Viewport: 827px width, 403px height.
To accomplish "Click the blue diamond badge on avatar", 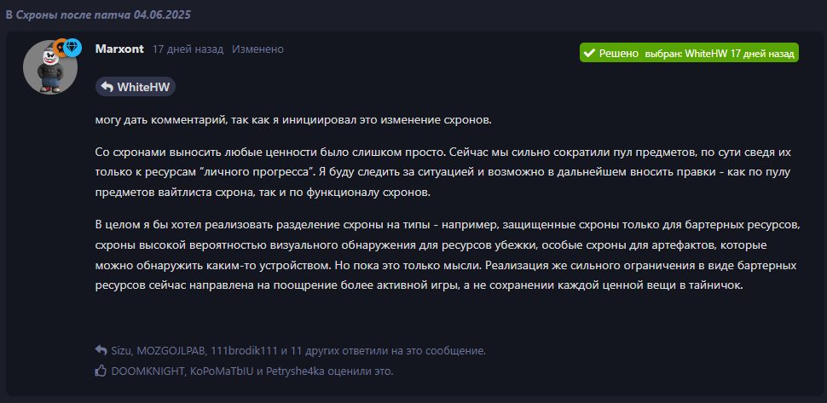I will pos(72,48).
